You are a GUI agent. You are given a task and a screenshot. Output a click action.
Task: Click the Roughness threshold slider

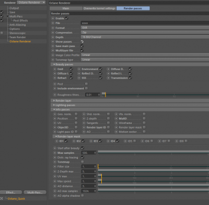coord(155,95)
